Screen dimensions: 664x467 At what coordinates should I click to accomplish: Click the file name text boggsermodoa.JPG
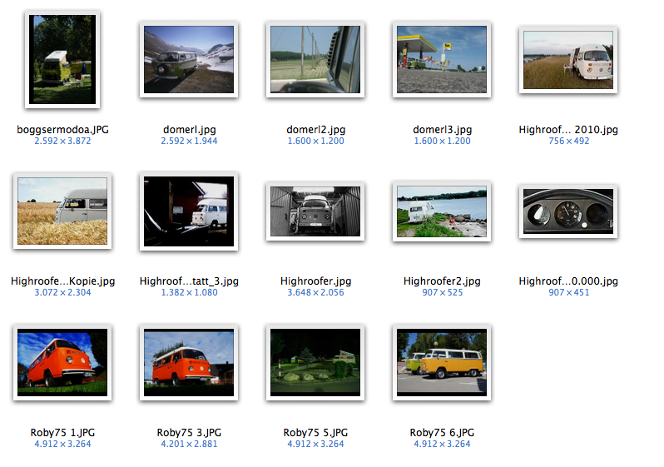[x=62, y=130]
